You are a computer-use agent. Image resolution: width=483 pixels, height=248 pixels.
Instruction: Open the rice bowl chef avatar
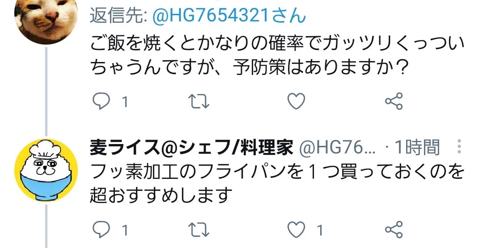click(46, 170)
